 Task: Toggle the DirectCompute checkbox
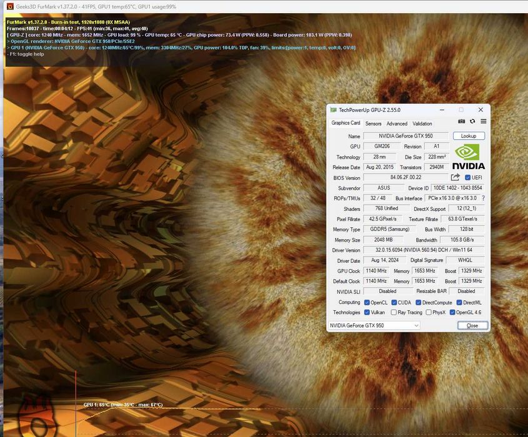coord(419,302)
